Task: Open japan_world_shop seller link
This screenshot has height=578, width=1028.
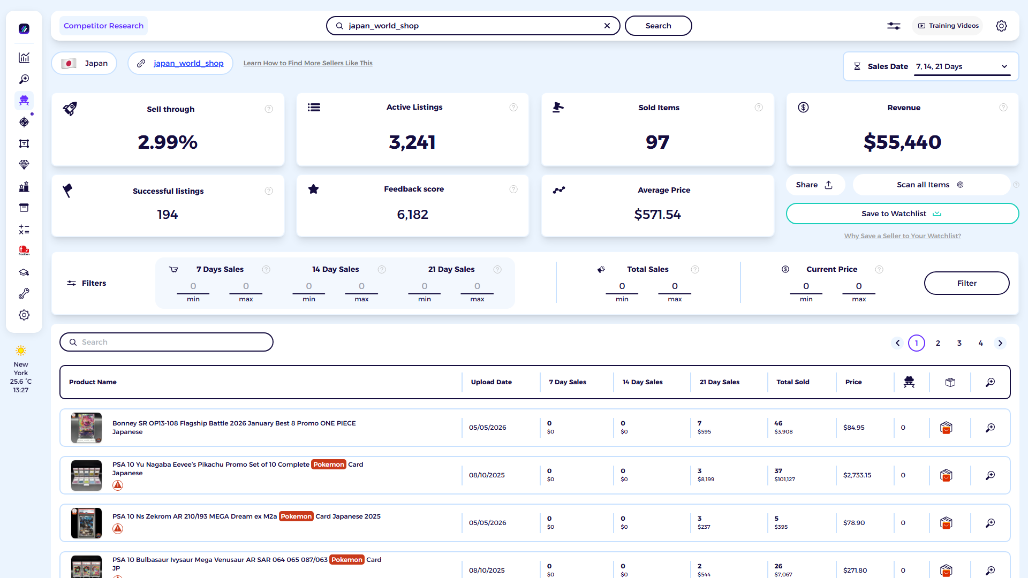Action: pyautogui.click(x=188, y=63)
